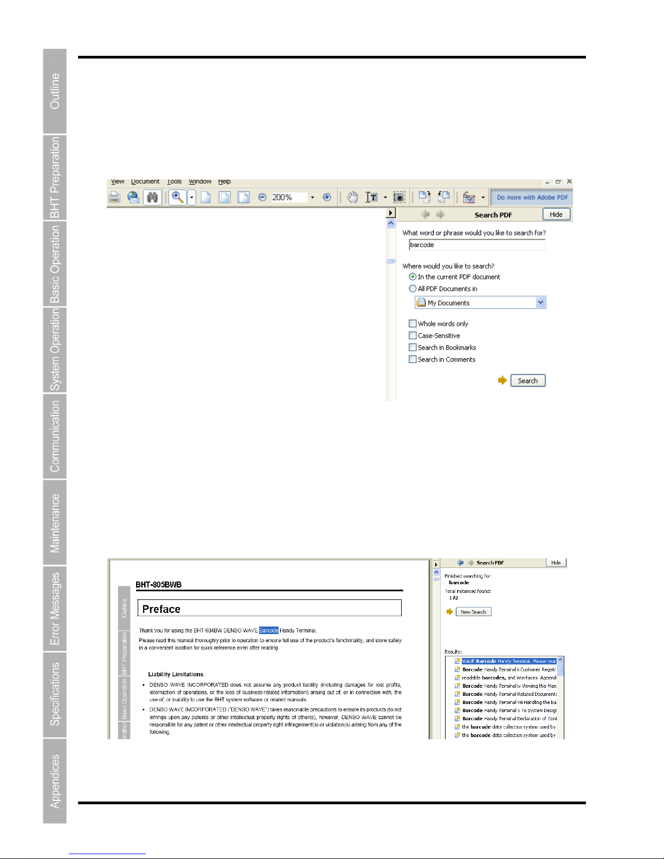The width and height of the screenshot is (664, 859).
Task: Click the yellow arrow beside the Search button
Action: pos(502,380)
